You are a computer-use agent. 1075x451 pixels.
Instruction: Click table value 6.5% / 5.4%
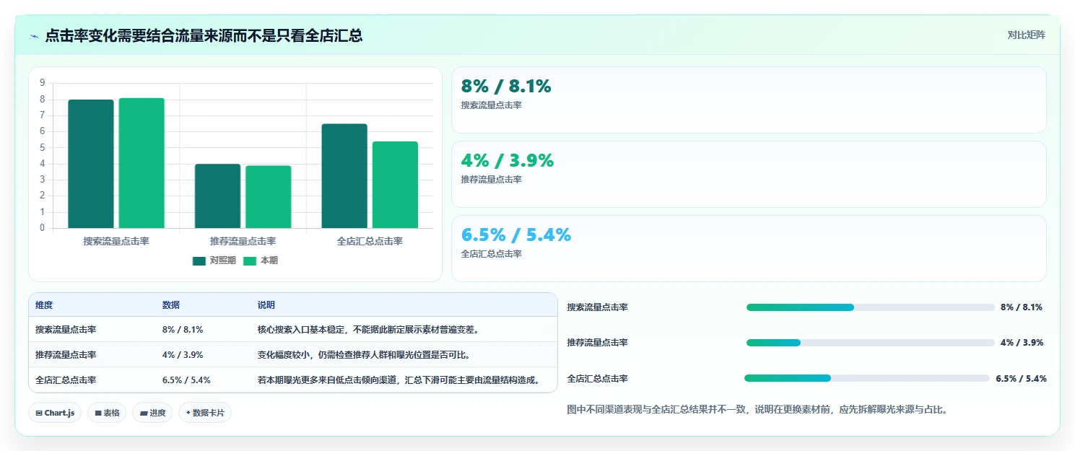[x=186, y=380]
